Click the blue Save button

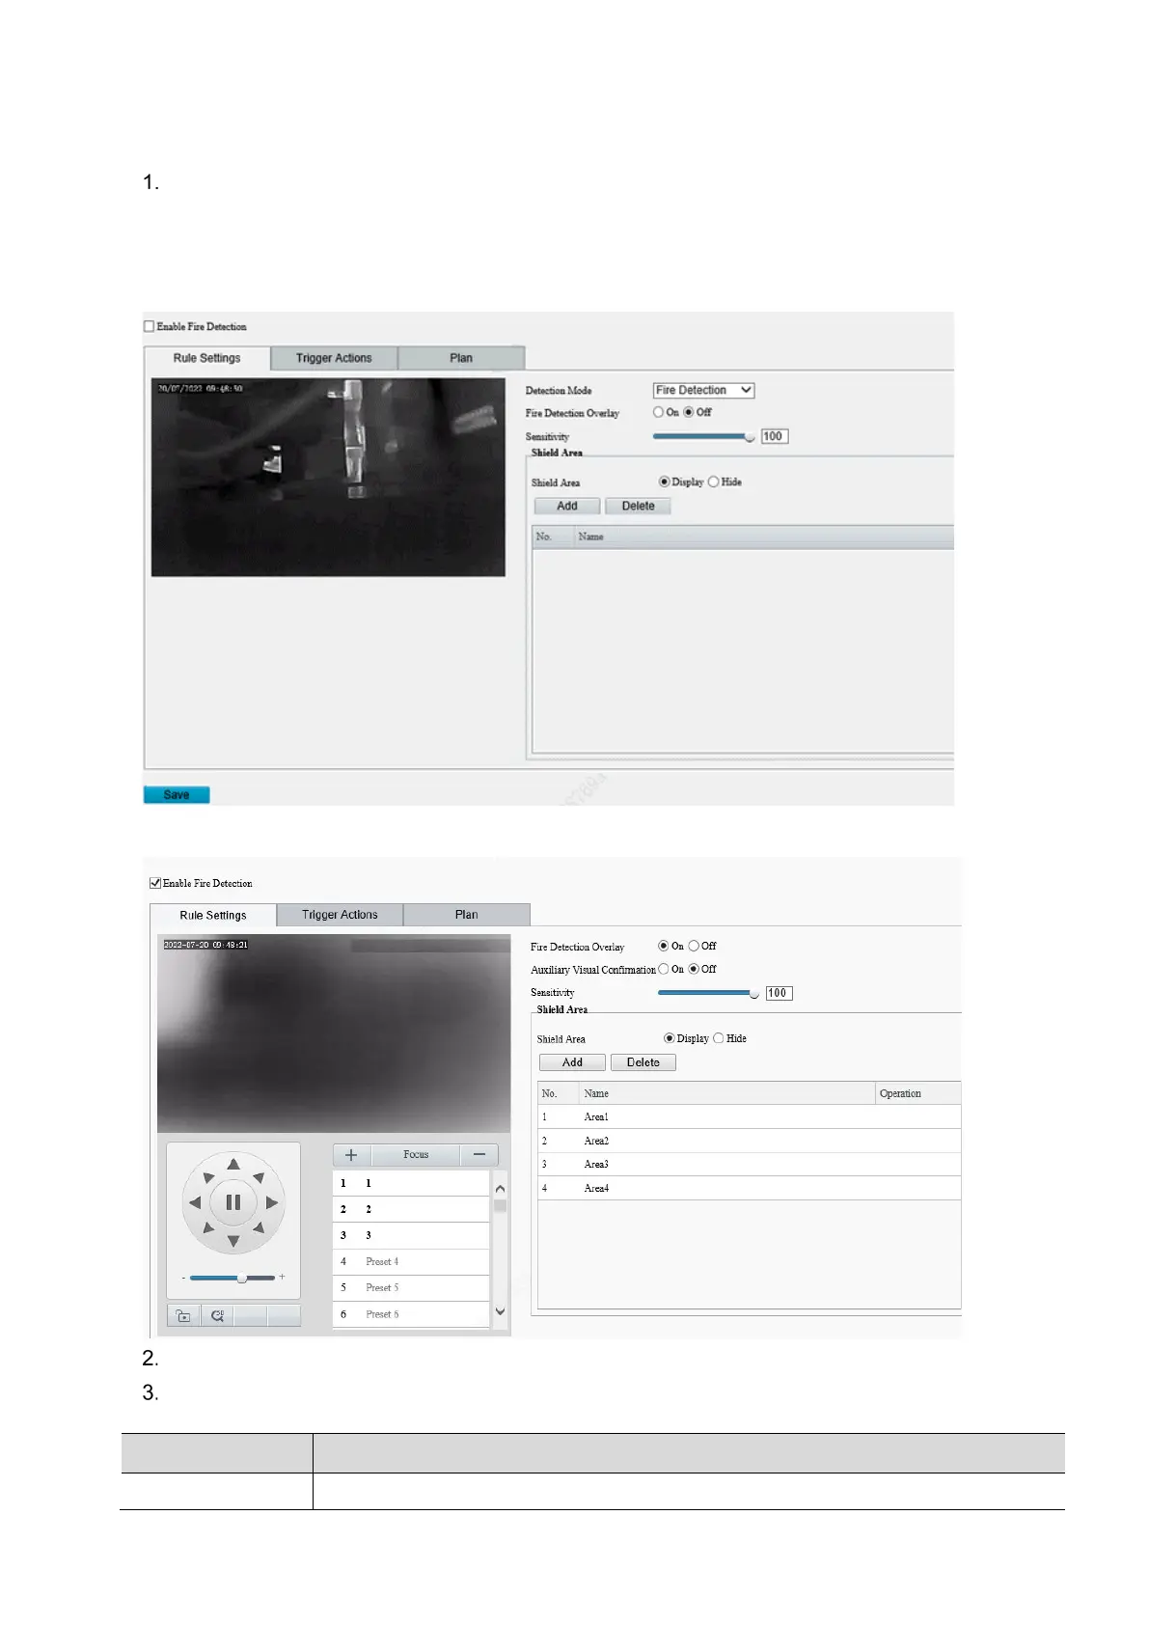point(177,795)
